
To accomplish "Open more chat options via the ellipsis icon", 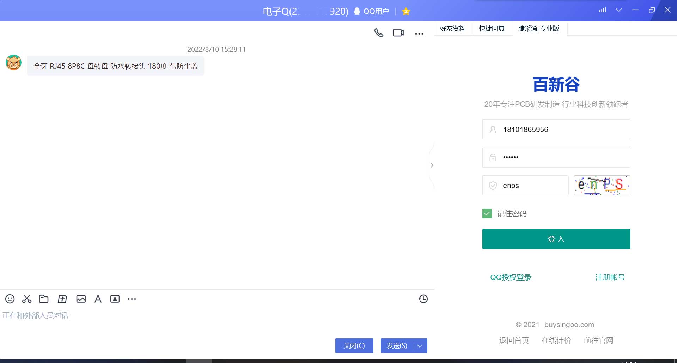I will point(419,33).
